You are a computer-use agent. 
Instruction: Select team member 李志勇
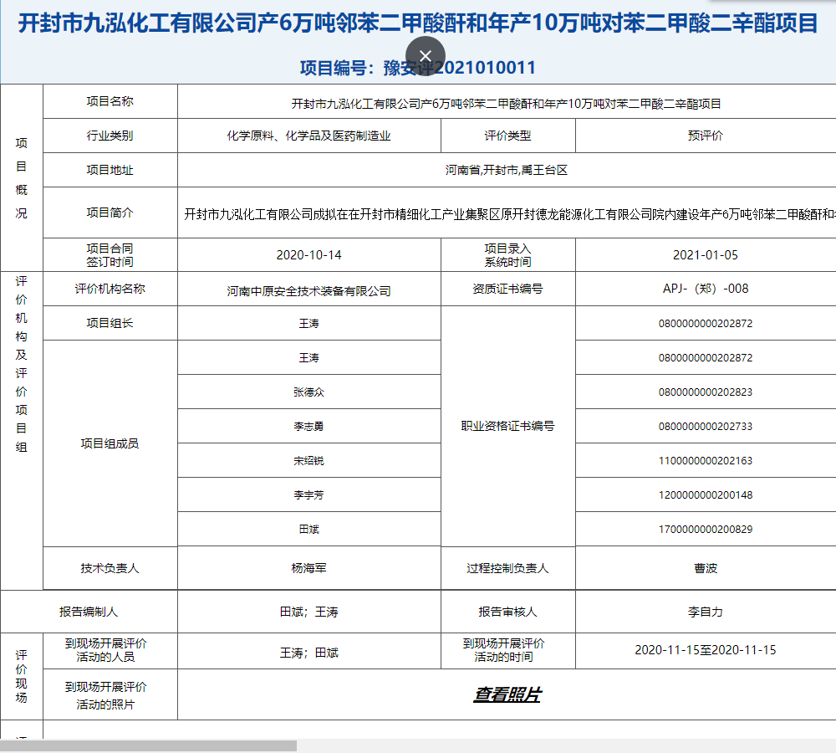(308, 427)
